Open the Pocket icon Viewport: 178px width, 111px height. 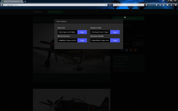point(167,5)
